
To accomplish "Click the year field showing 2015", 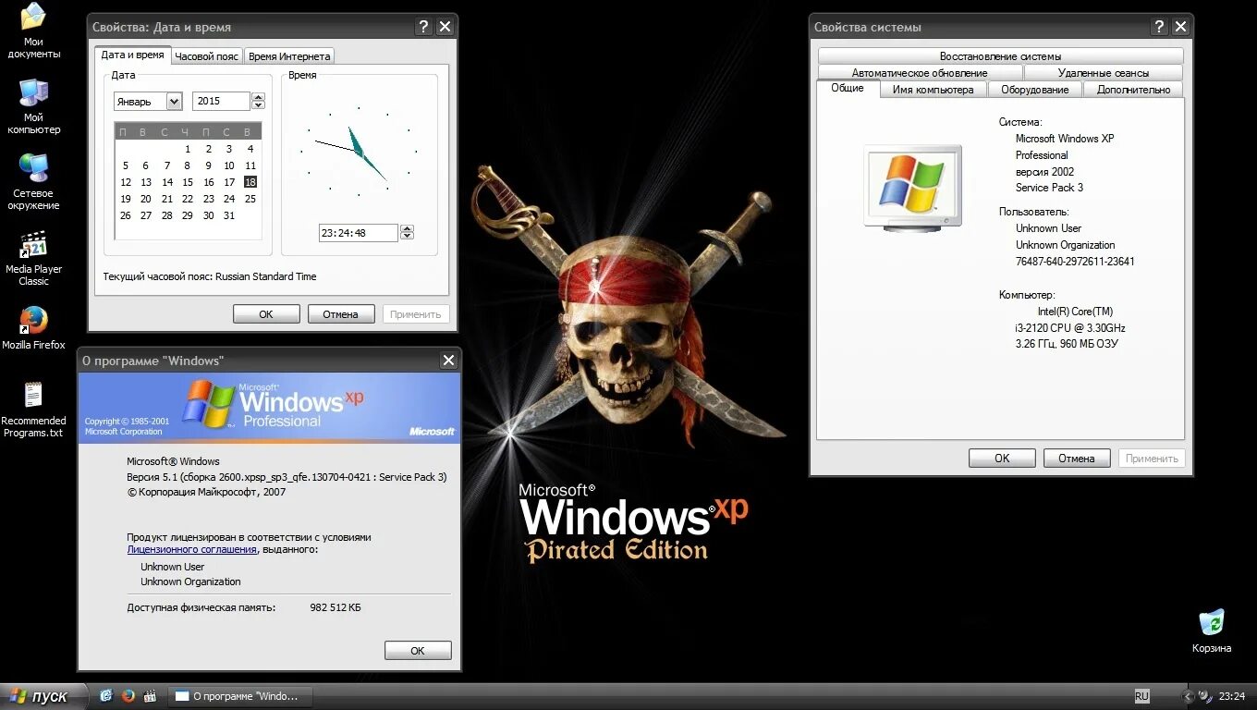I will (222, 102).
